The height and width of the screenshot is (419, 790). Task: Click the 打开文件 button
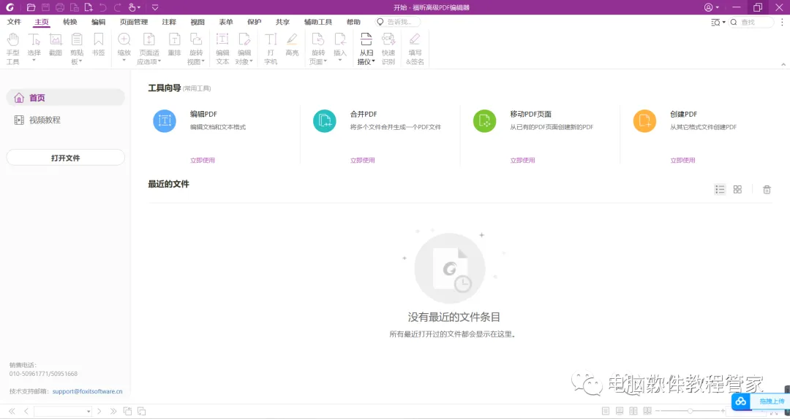click(66, 158)
